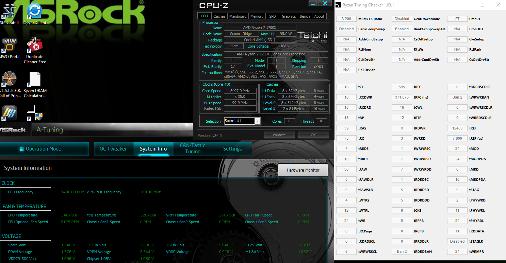Open the StarCraft II desktop shortcut
The image size is (506, 263).
point(10,14)
